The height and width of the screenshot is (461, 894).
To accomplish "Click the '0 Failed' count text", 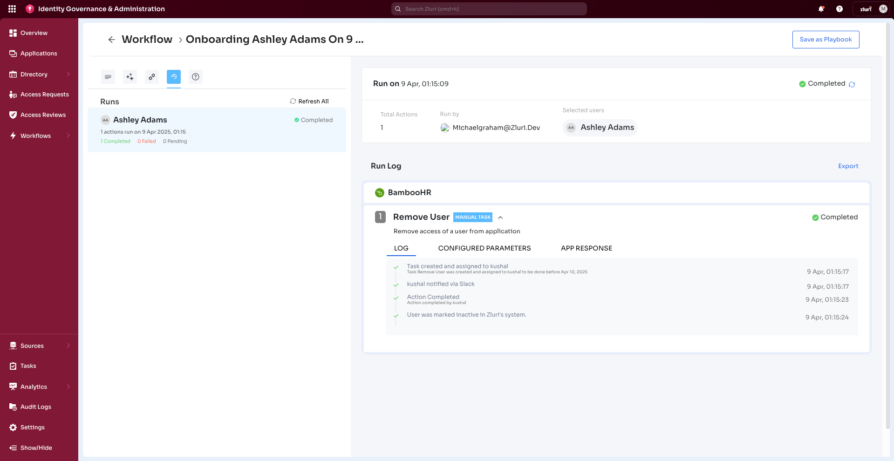I will click(147, 142).
